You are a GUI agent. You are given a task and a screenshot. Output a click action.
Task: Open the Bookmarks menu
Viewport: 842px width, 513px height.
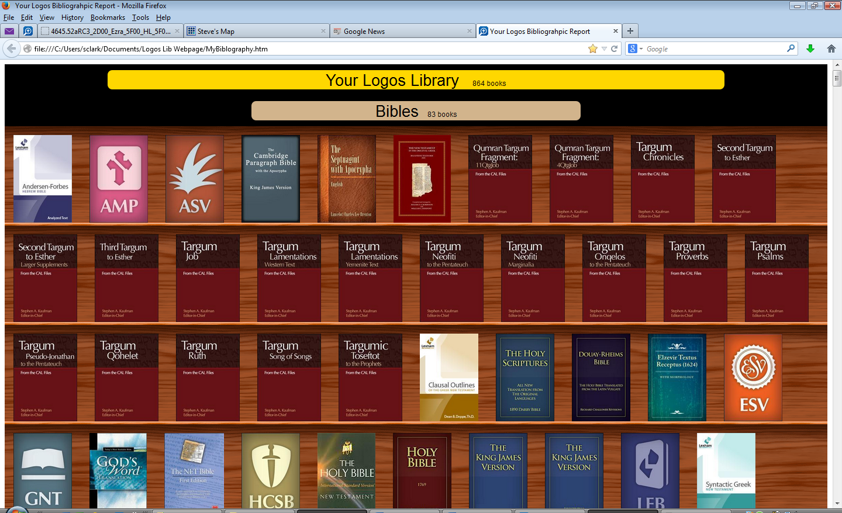point(108,18)
